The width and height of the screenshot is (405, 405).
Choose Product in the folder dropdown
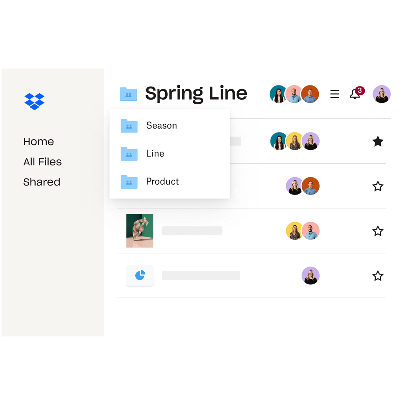(x=162, y=181)
